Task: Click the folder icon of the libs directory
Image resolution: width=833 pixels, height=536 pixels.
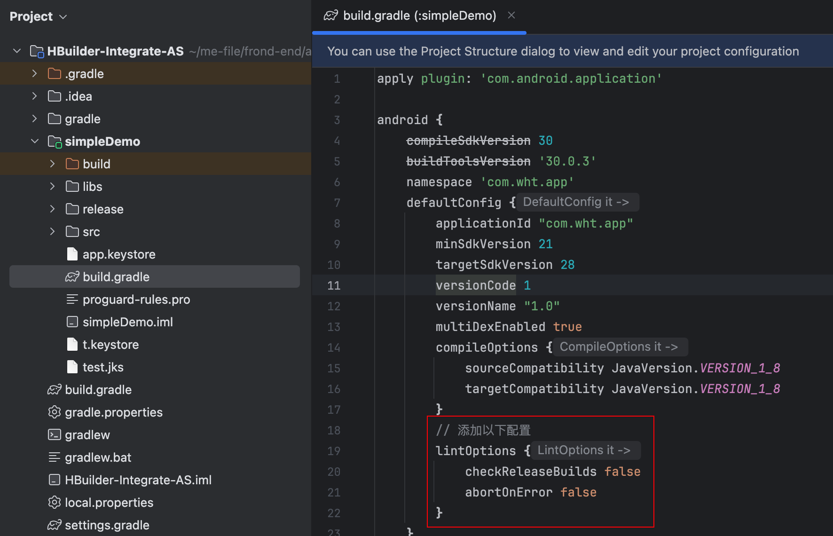Action: tap(71, 186)
